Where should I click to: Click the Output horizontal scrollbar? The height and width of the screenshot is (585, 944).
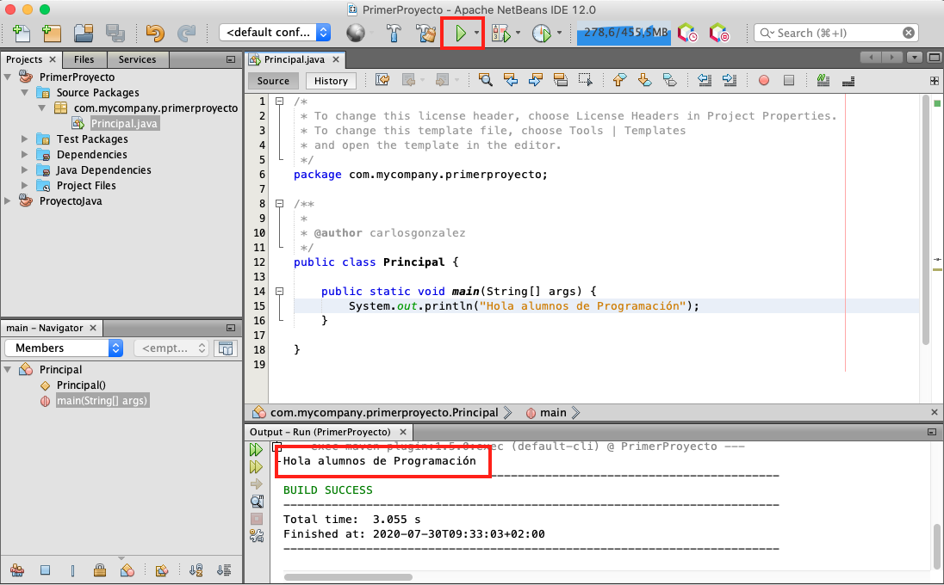[x=348, y=577]
